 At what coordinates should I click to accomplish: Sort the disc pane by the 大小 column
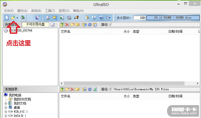121,31
